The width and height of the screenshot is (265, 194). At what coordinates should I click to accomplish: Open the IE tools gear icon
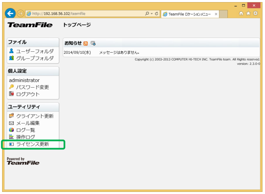[255, 14]
